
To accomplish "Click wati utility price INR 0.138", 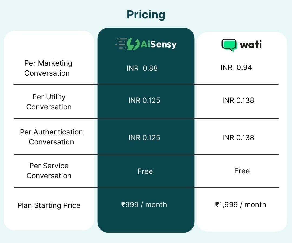I will (238, 100).
